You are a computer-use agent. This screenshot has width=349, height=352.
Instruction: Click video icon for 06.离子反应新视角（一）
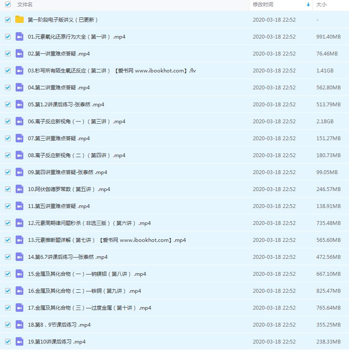(19, 121)
